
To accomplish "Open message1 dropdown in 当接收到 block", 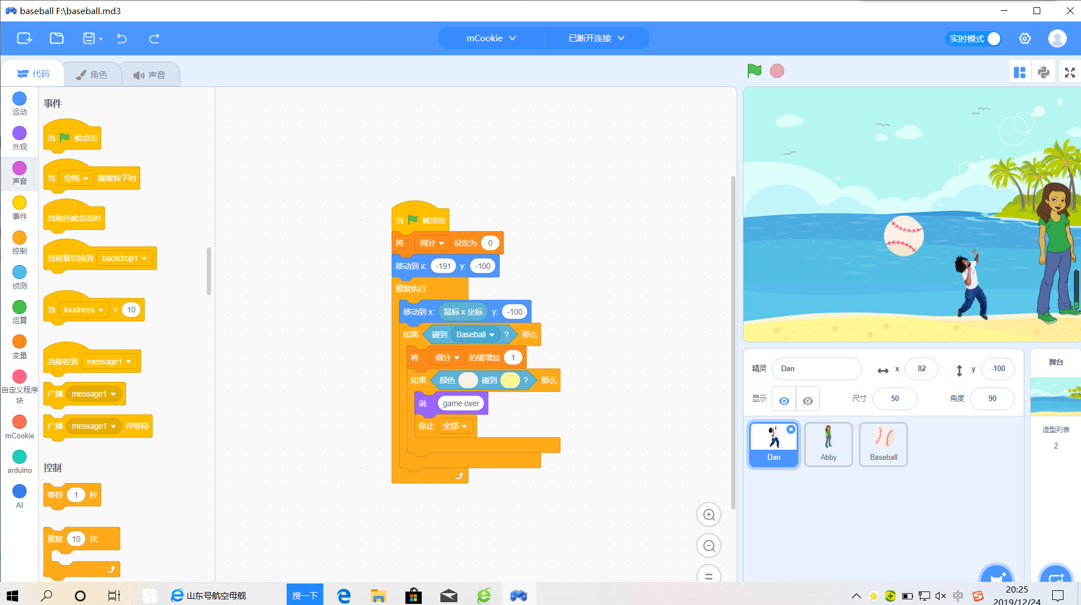I will tap(109, 362).
